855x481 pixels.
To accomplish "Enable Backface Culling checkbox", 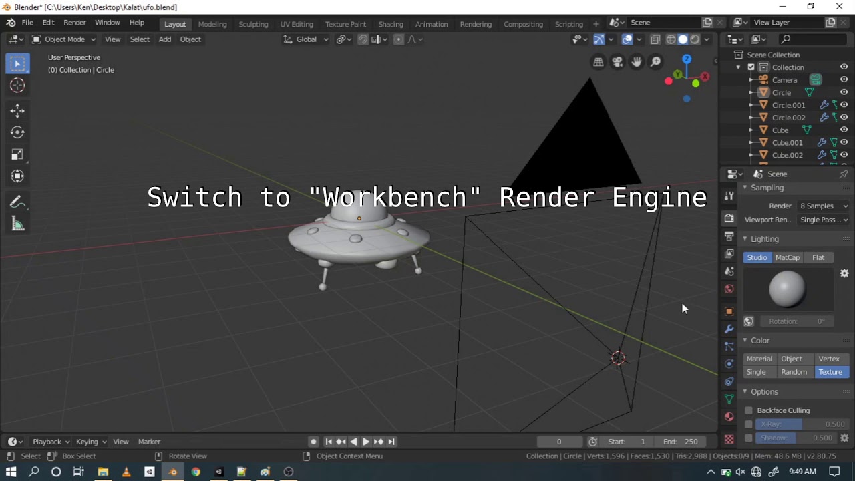I will [x=749, y=410].
